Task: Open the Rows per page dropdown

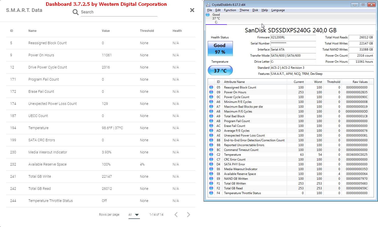Action: pos(134,215)
